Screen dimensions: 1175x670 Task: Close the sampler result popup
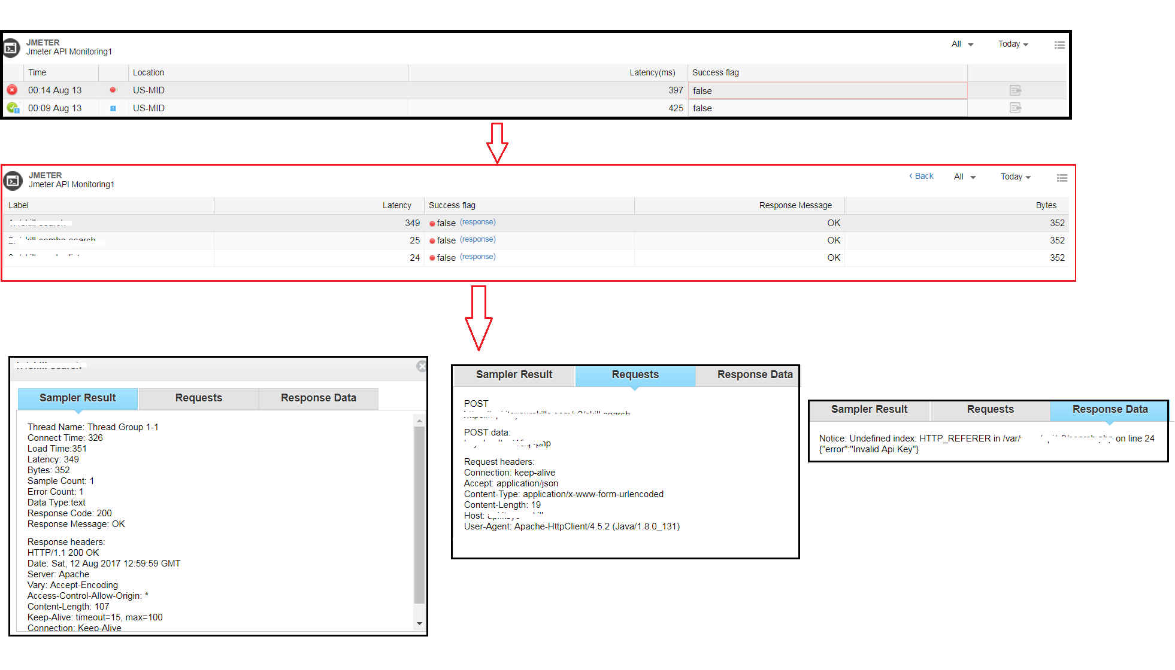[x=422, y=366]
